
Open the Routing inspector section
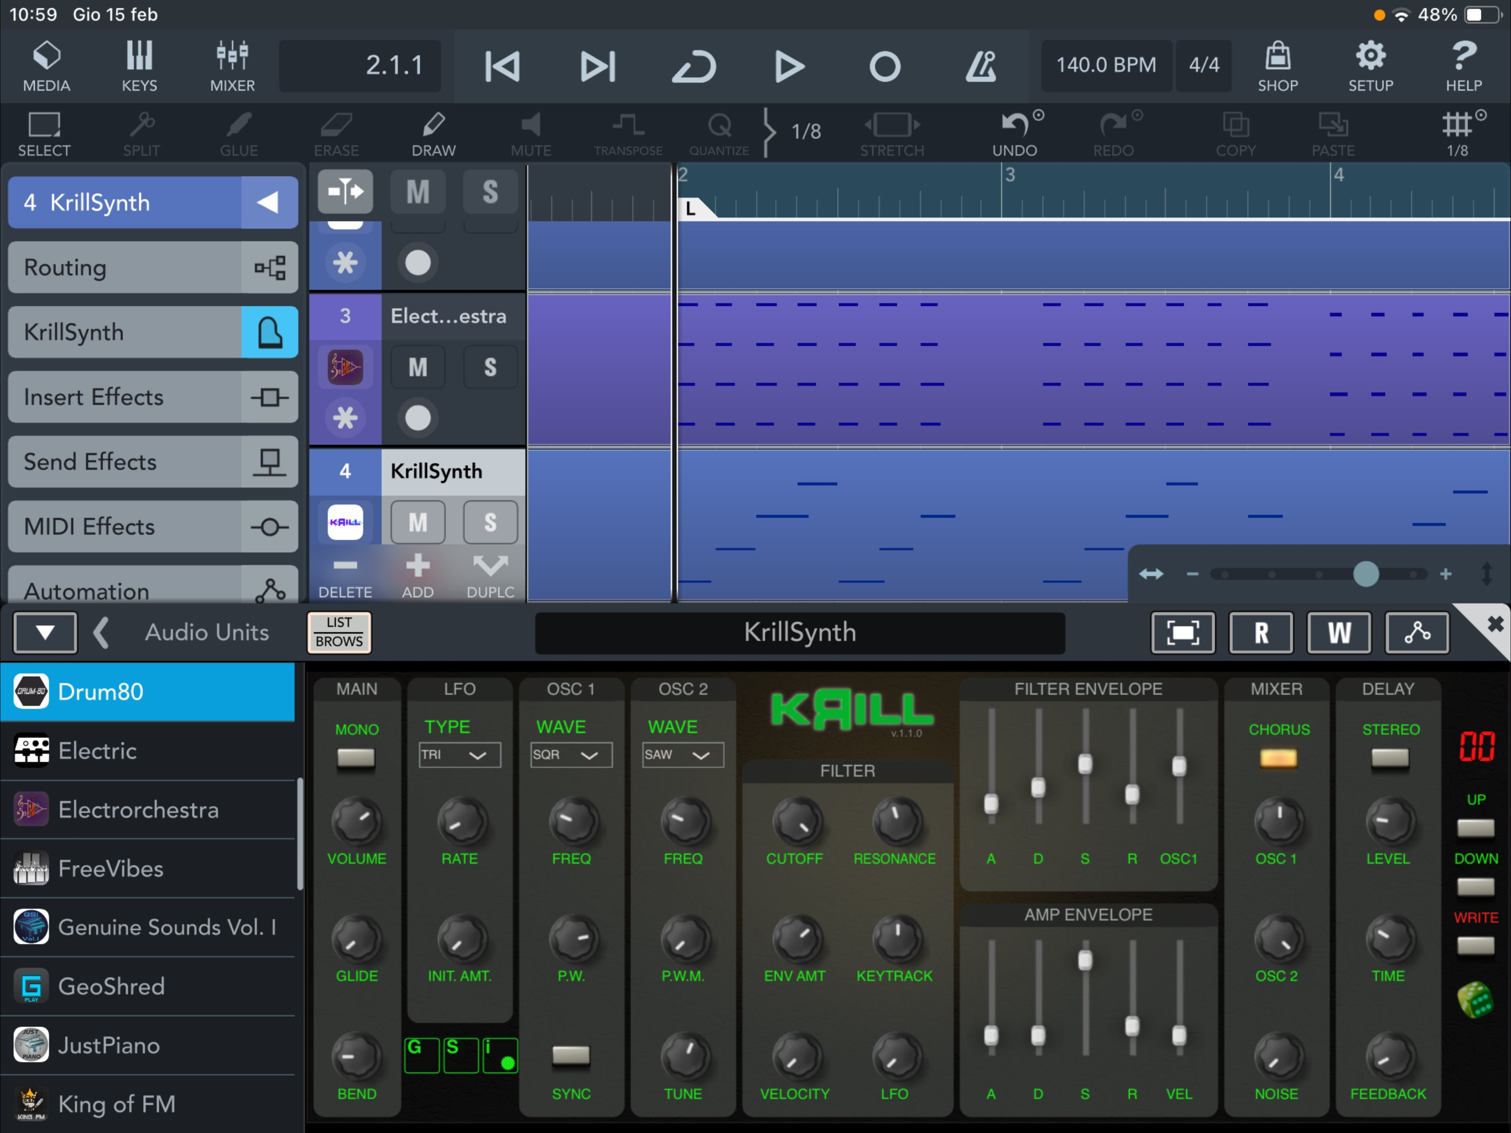click(153, 267)
